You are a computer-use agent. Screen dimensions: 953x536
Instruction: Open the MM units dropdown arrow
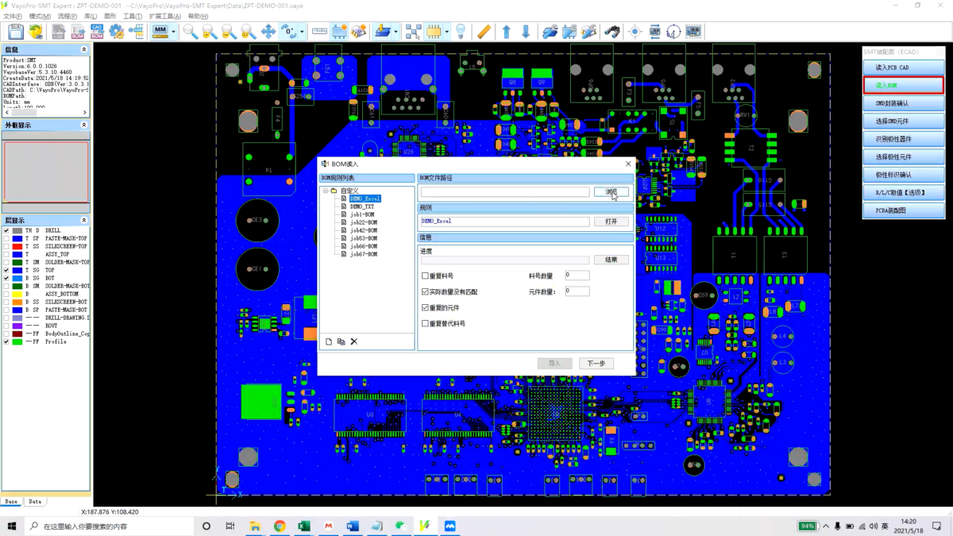tap(173, 32)
